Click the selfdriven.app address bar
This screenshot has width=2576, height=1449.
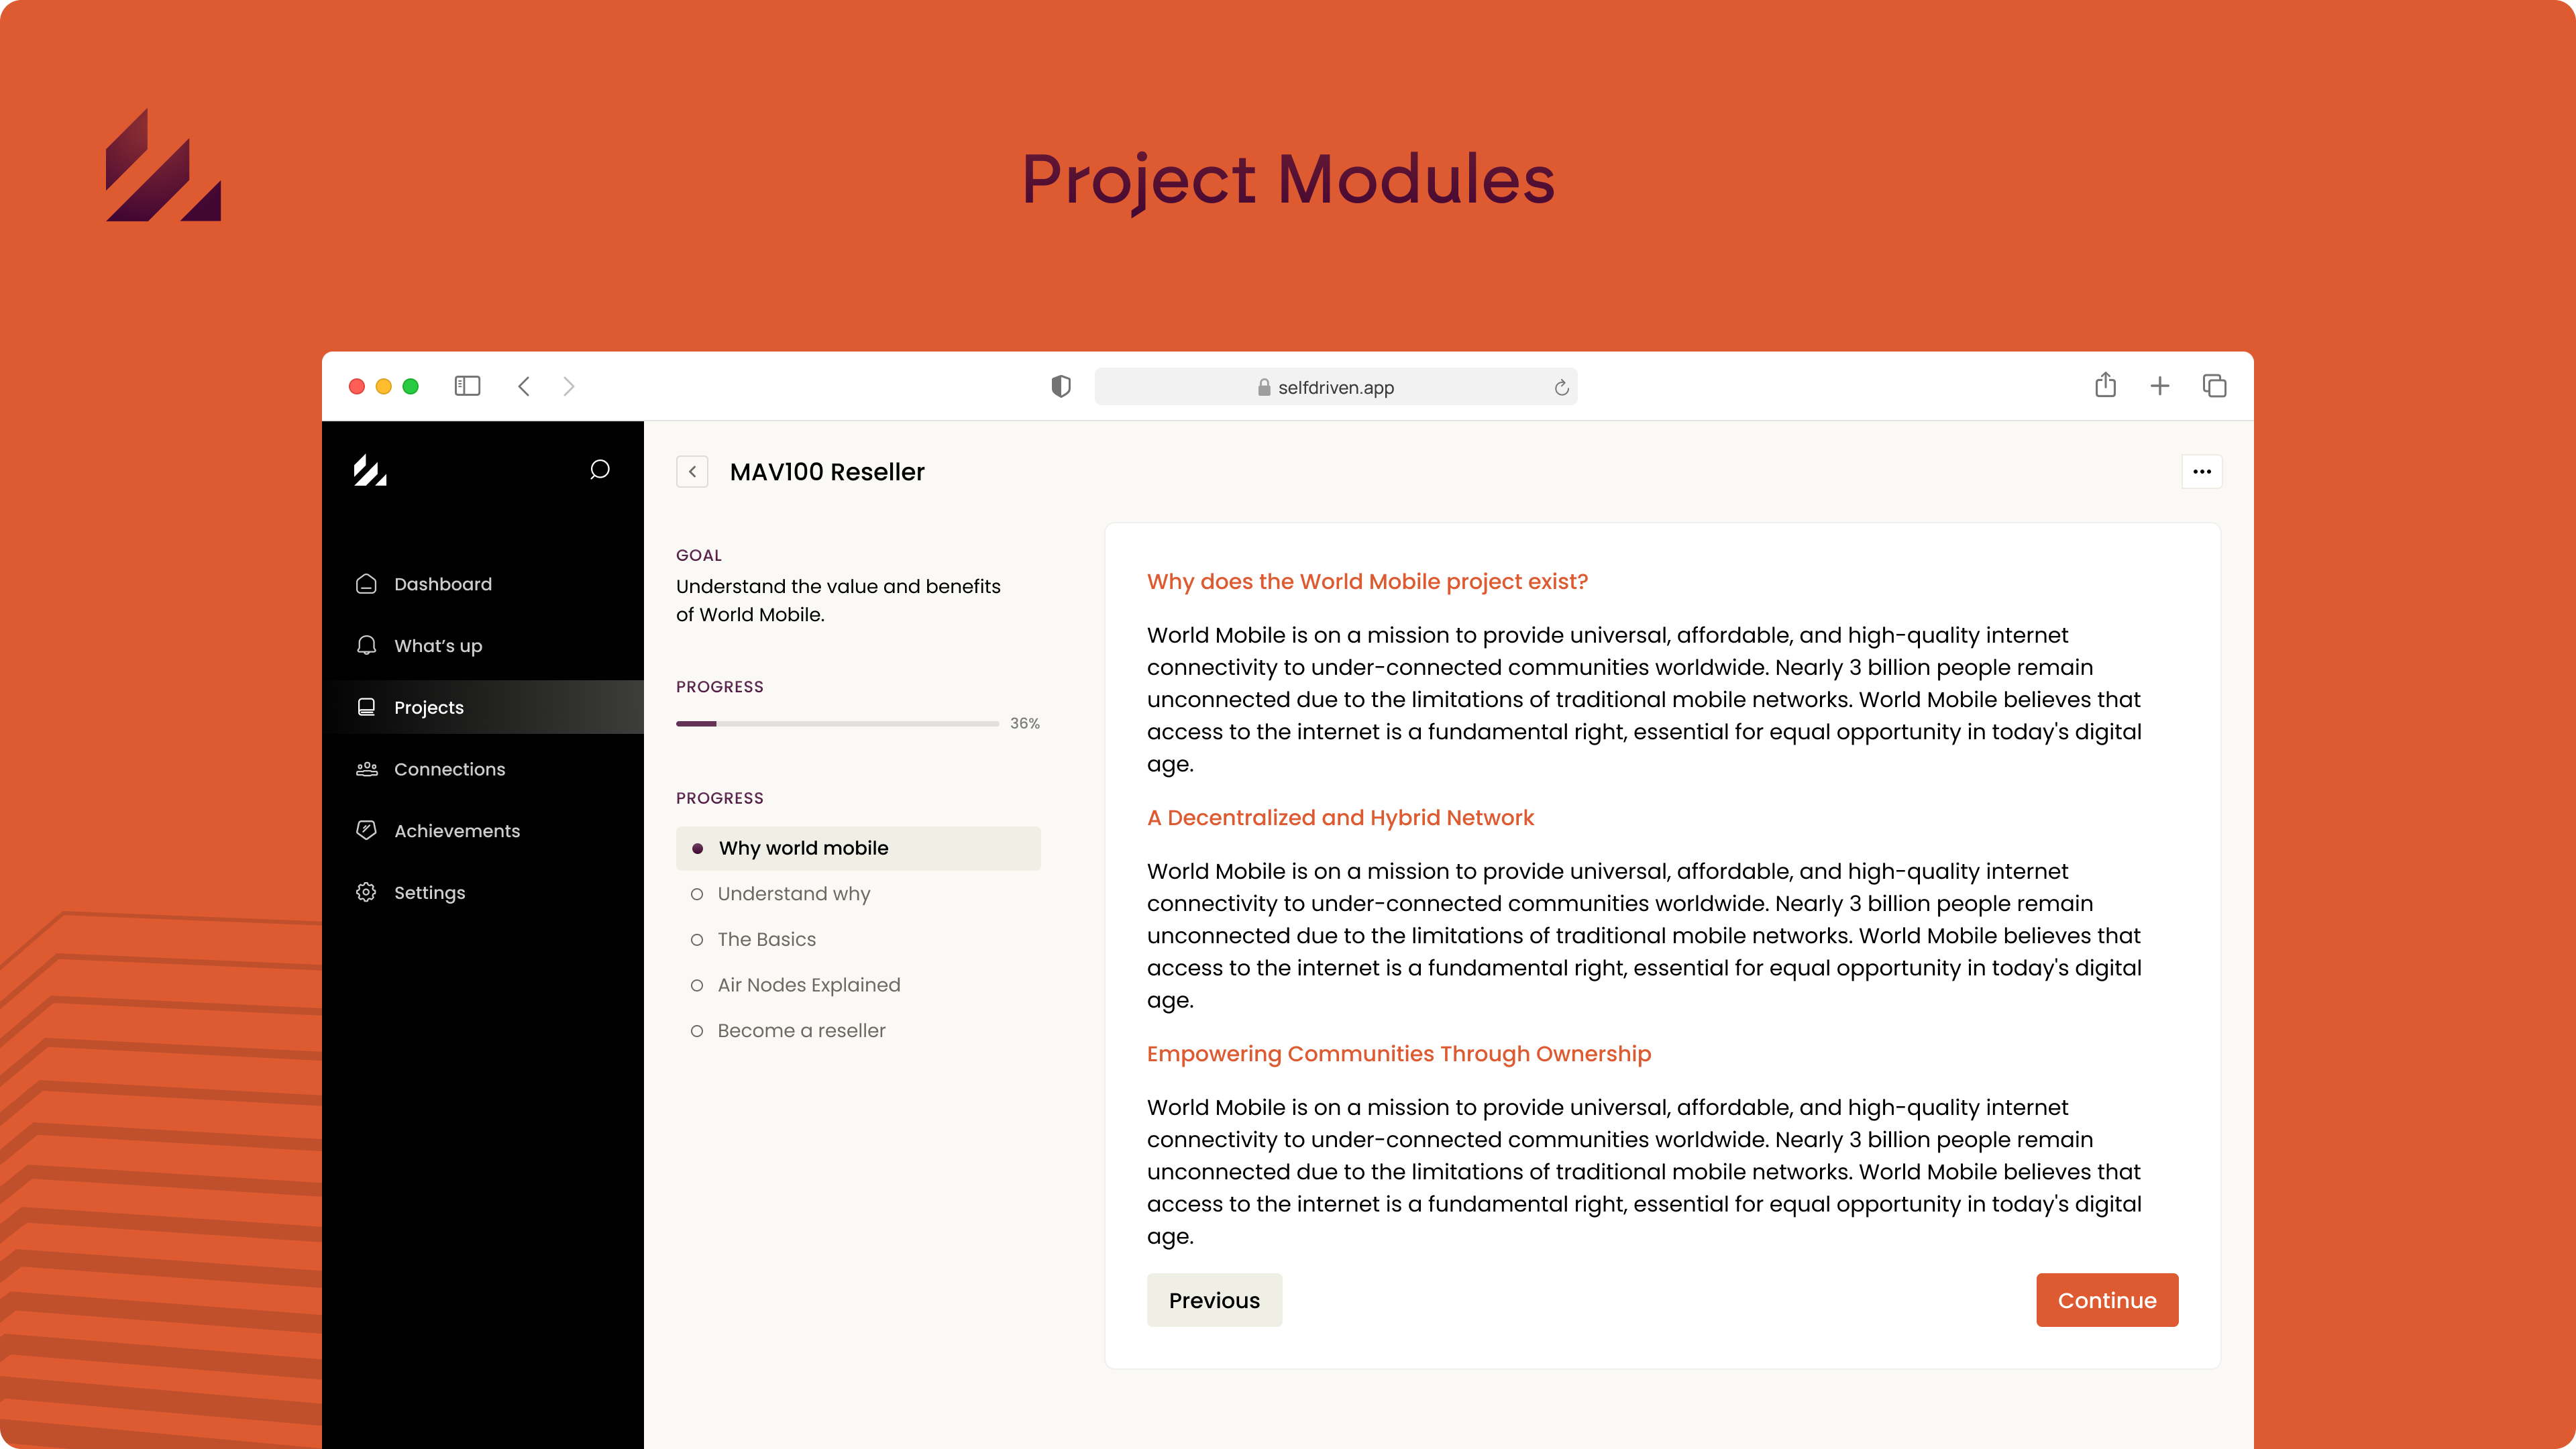pyautogui.click(x=1335, y=387)
